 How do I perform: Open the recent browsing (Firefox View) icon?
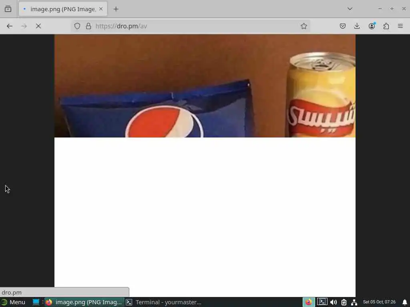pyautogui.click(x=8, y=9)
